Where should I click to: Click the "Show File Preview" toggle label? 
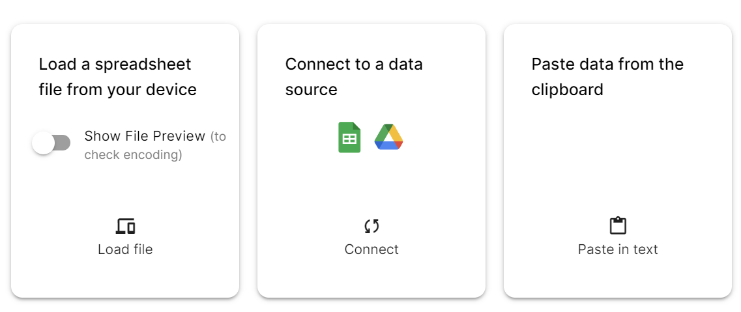(144, 136)
